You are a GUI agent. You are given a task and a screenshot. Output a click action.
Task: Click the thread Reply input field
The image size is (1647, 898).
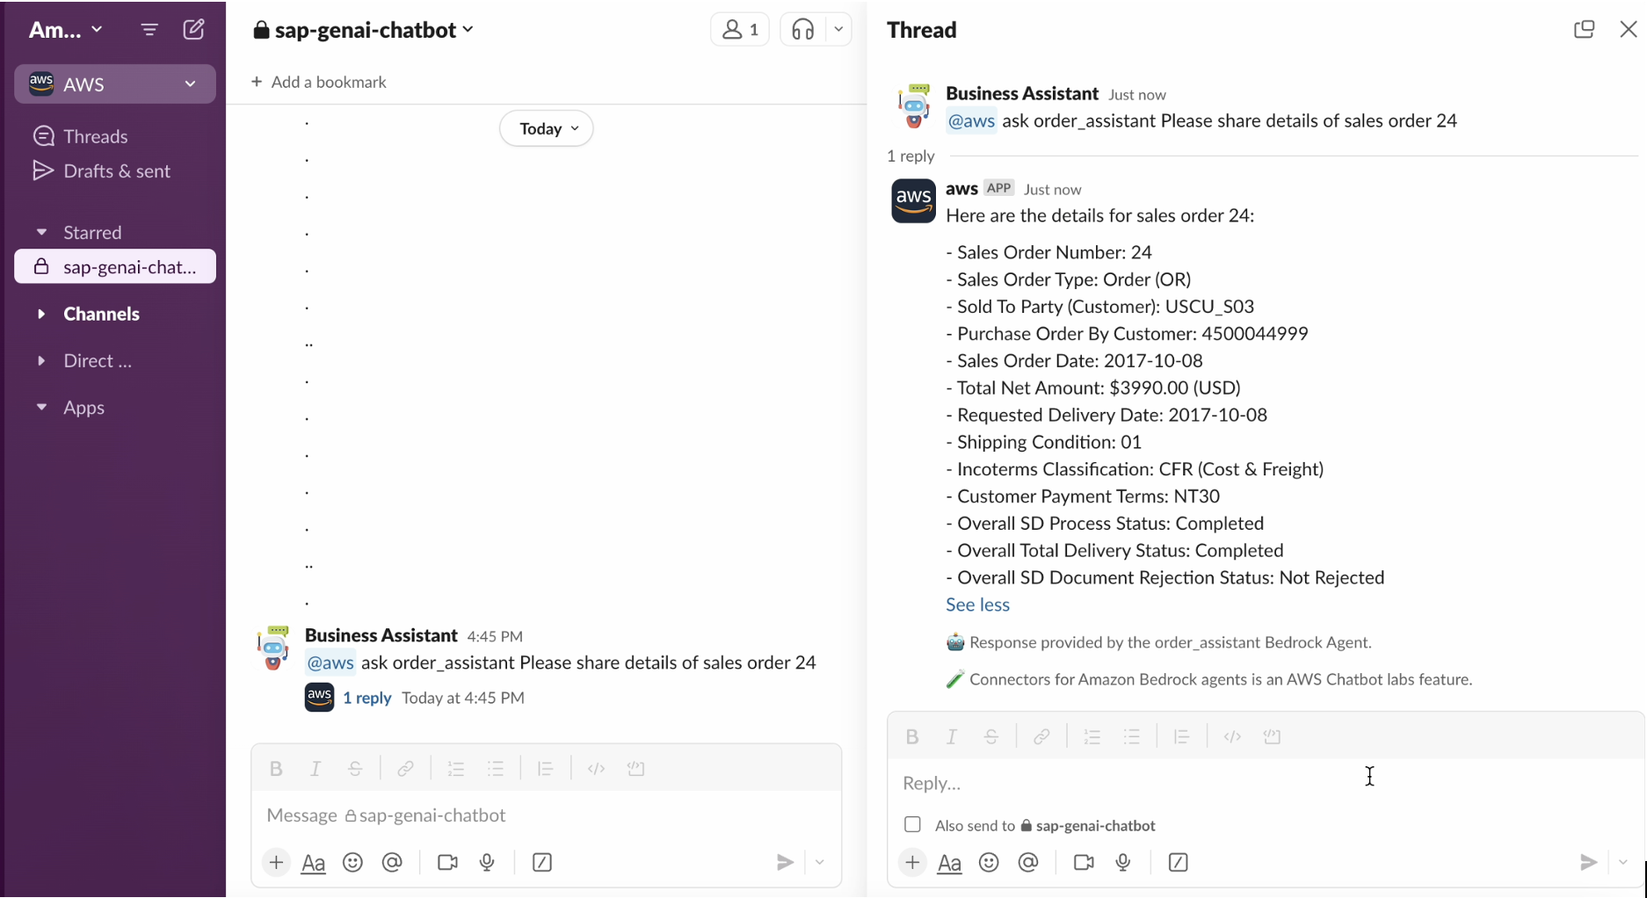point(1264,783)
